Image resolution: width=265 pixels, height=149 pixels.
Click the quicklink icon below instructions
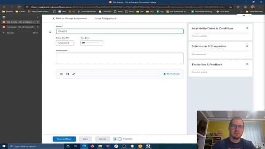tap(67, 74)
